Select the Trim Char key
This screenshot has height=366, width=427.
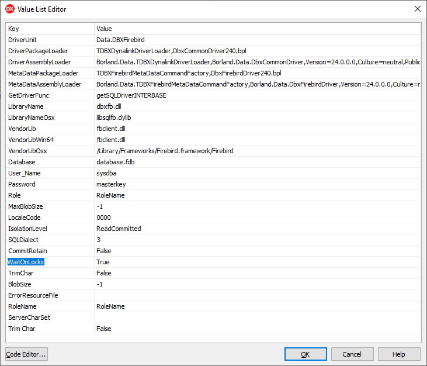tap(50, 329)
